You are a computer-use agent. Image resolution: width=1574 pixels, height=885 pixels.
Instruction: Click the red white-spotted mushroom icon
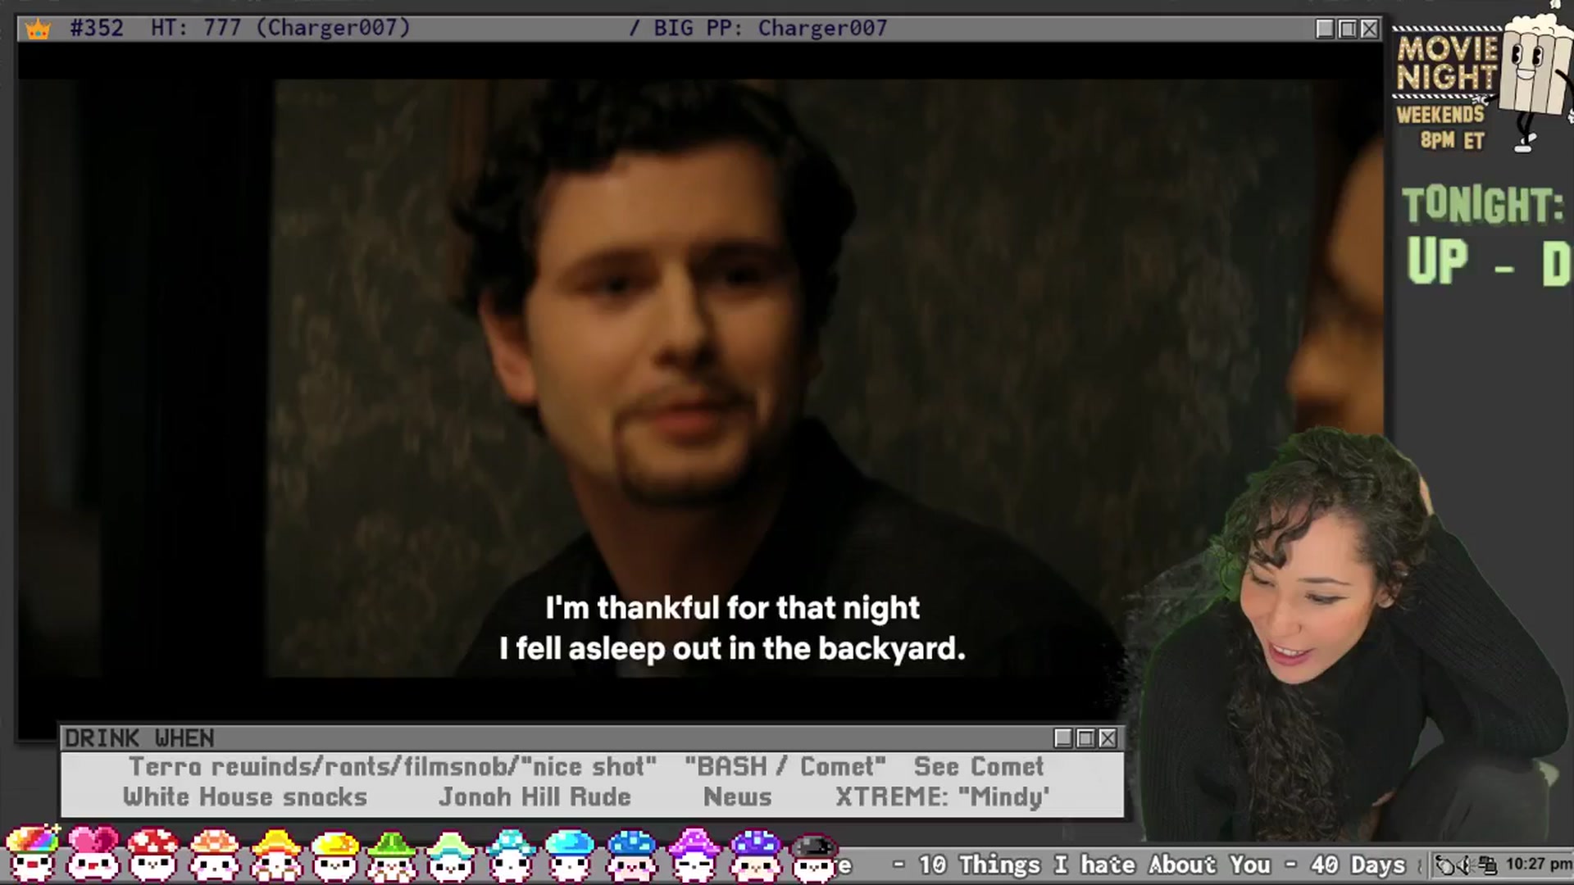coord(153,854)
